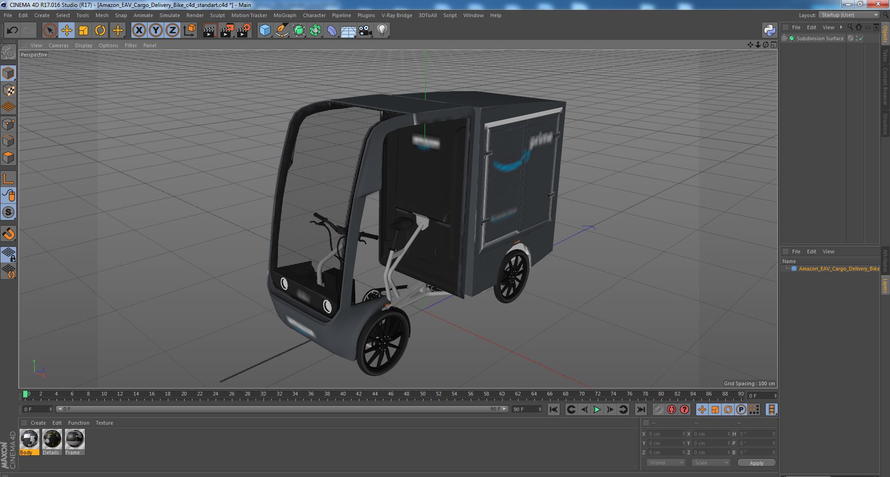
Task: Add a Light object
Action: click(382, 31)
